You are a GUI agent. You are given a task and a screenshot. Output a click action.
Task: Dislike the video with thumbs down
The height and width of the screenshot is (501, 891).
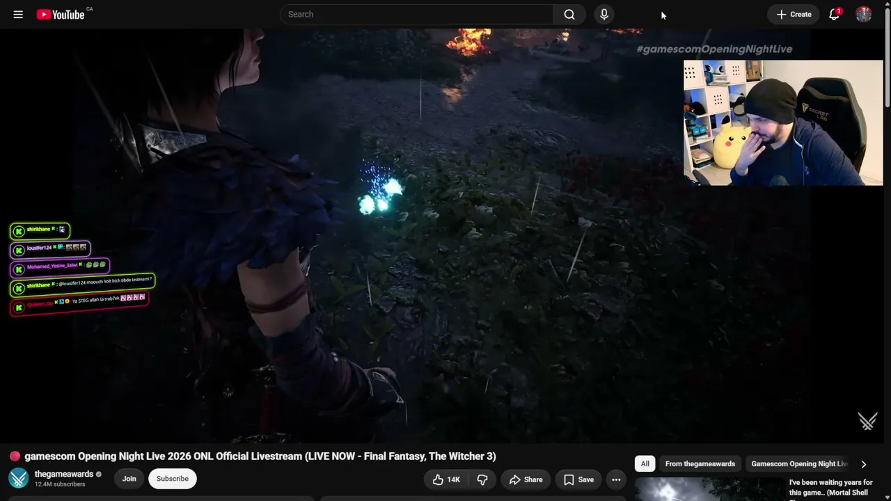(x=482, y=479)
